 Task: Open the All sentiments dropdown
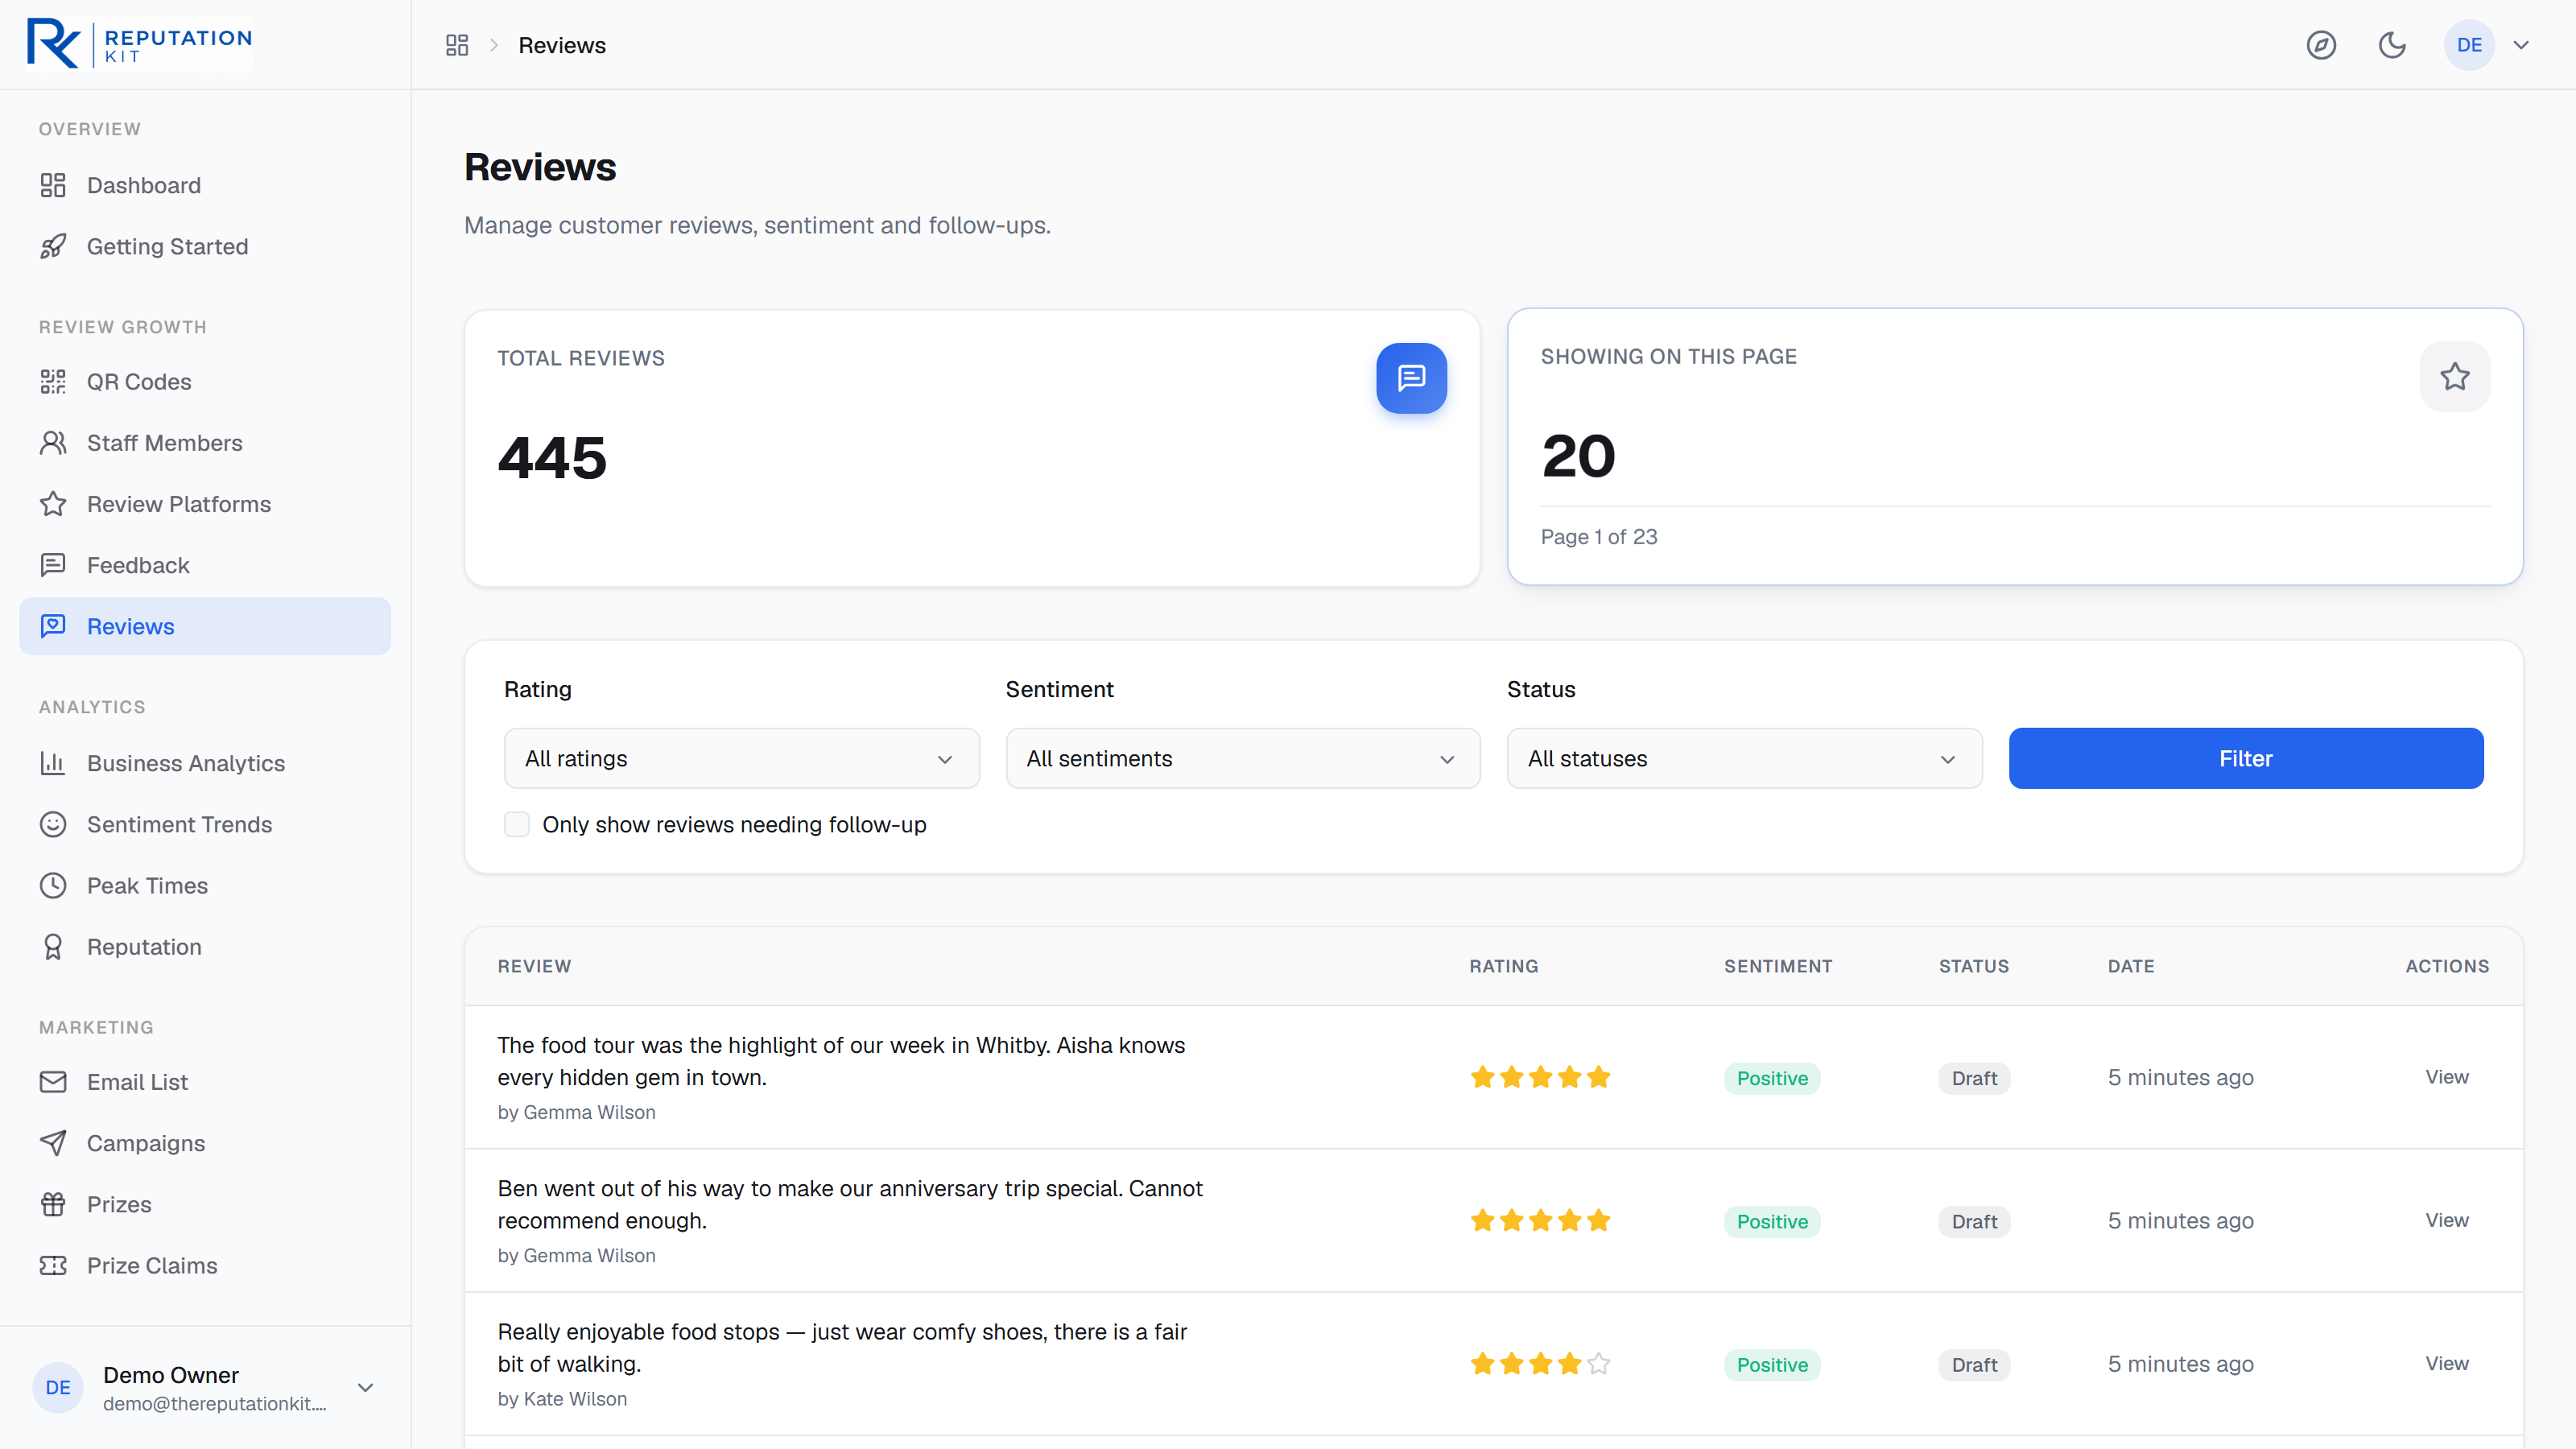point(1243,758)
